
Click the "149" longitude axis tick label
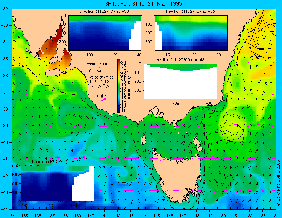(210, 216)
